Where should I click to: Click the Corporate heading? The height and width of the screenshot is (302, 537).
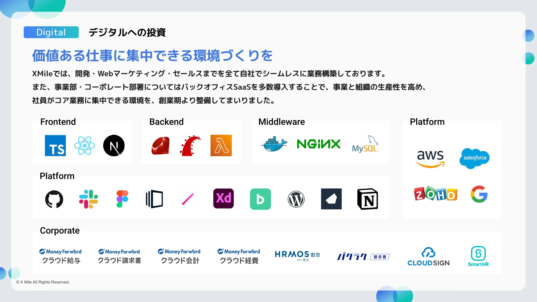60,231
